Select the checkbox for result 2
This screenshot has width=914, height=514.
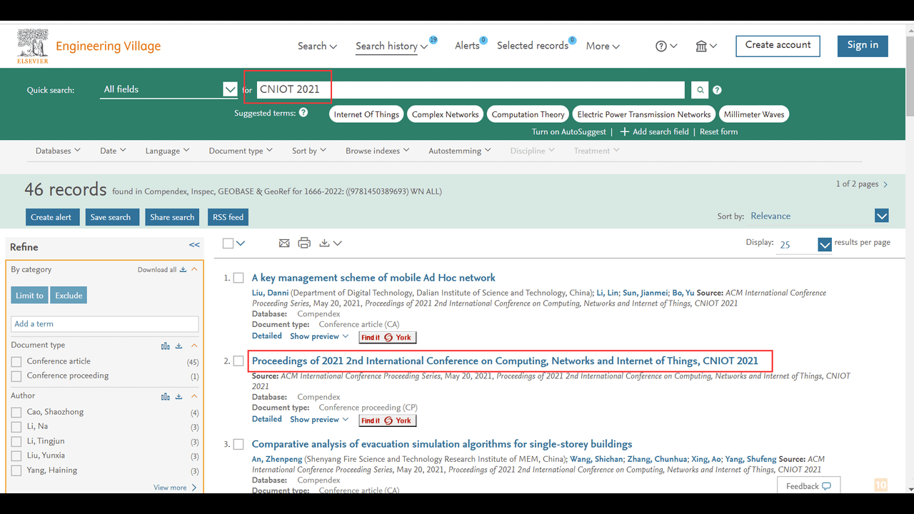point(238,361)
